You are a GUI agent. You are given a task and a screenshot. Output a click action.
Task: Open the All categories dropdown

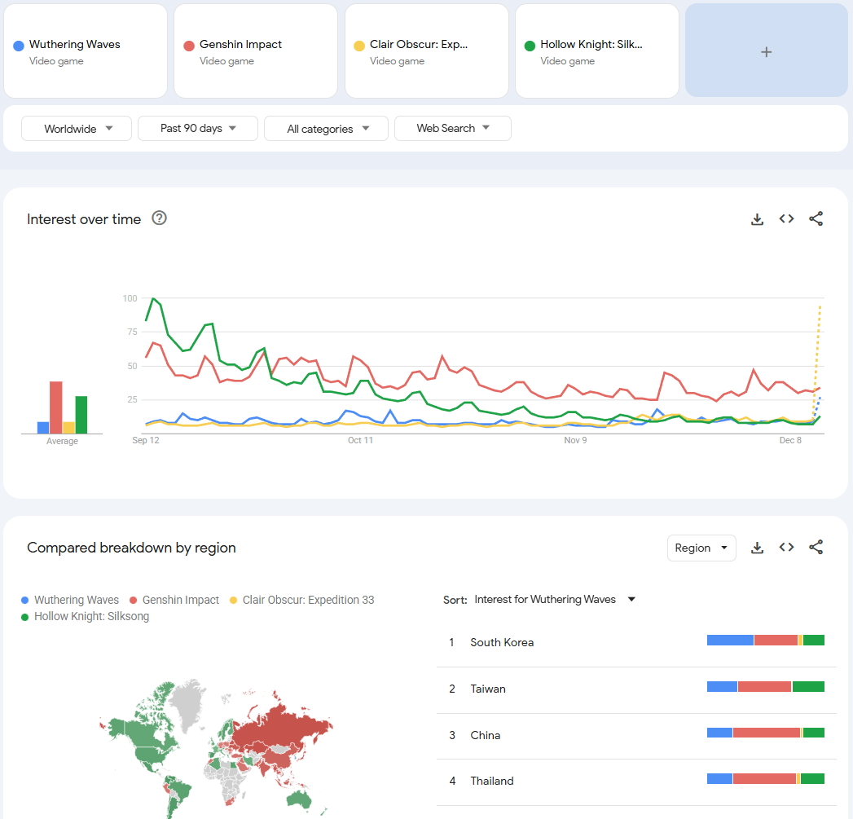click(327, 129)
